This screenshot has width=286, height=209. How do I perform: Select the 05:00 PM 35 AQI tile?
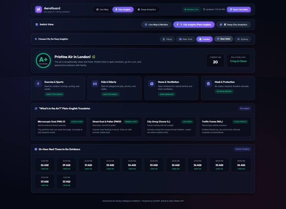click(154, 165)
